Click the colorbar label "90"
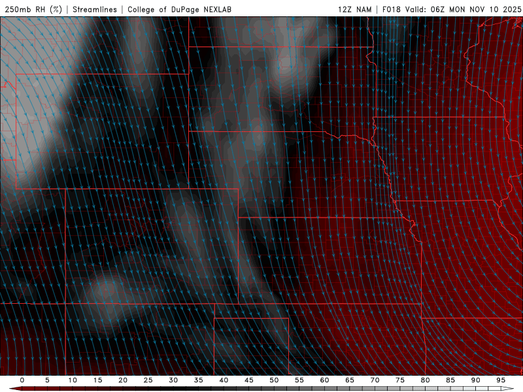Viewport: 523px width, 392px height. coord(475,380)
